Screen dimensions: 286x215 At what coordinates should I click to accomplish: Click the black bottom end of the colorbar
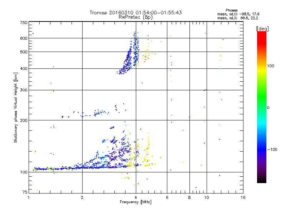(x=262, y=181)
